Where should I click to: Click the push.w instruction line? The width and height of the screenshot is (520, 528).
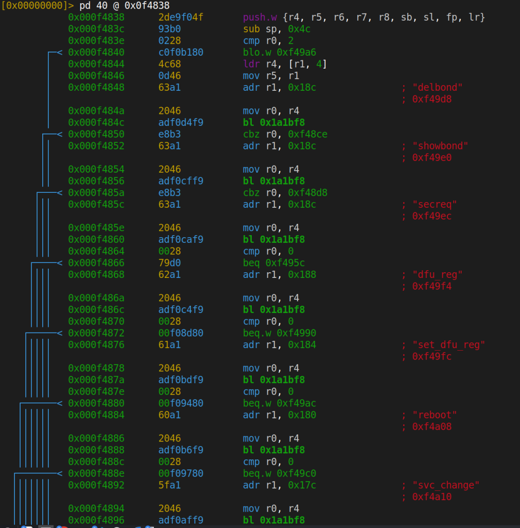[363, 18]
